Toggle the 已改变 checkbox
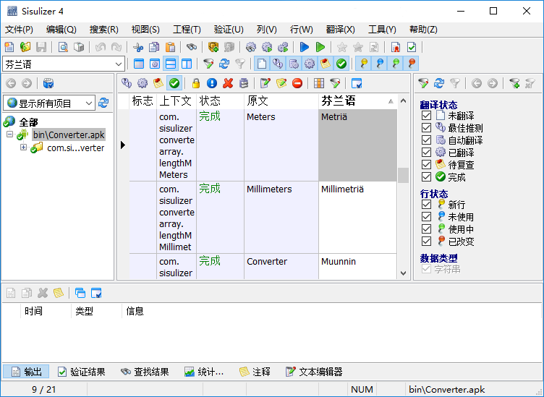Image resolution: width=544 pixels, height=397 pixels. click(x=426, y=242)
